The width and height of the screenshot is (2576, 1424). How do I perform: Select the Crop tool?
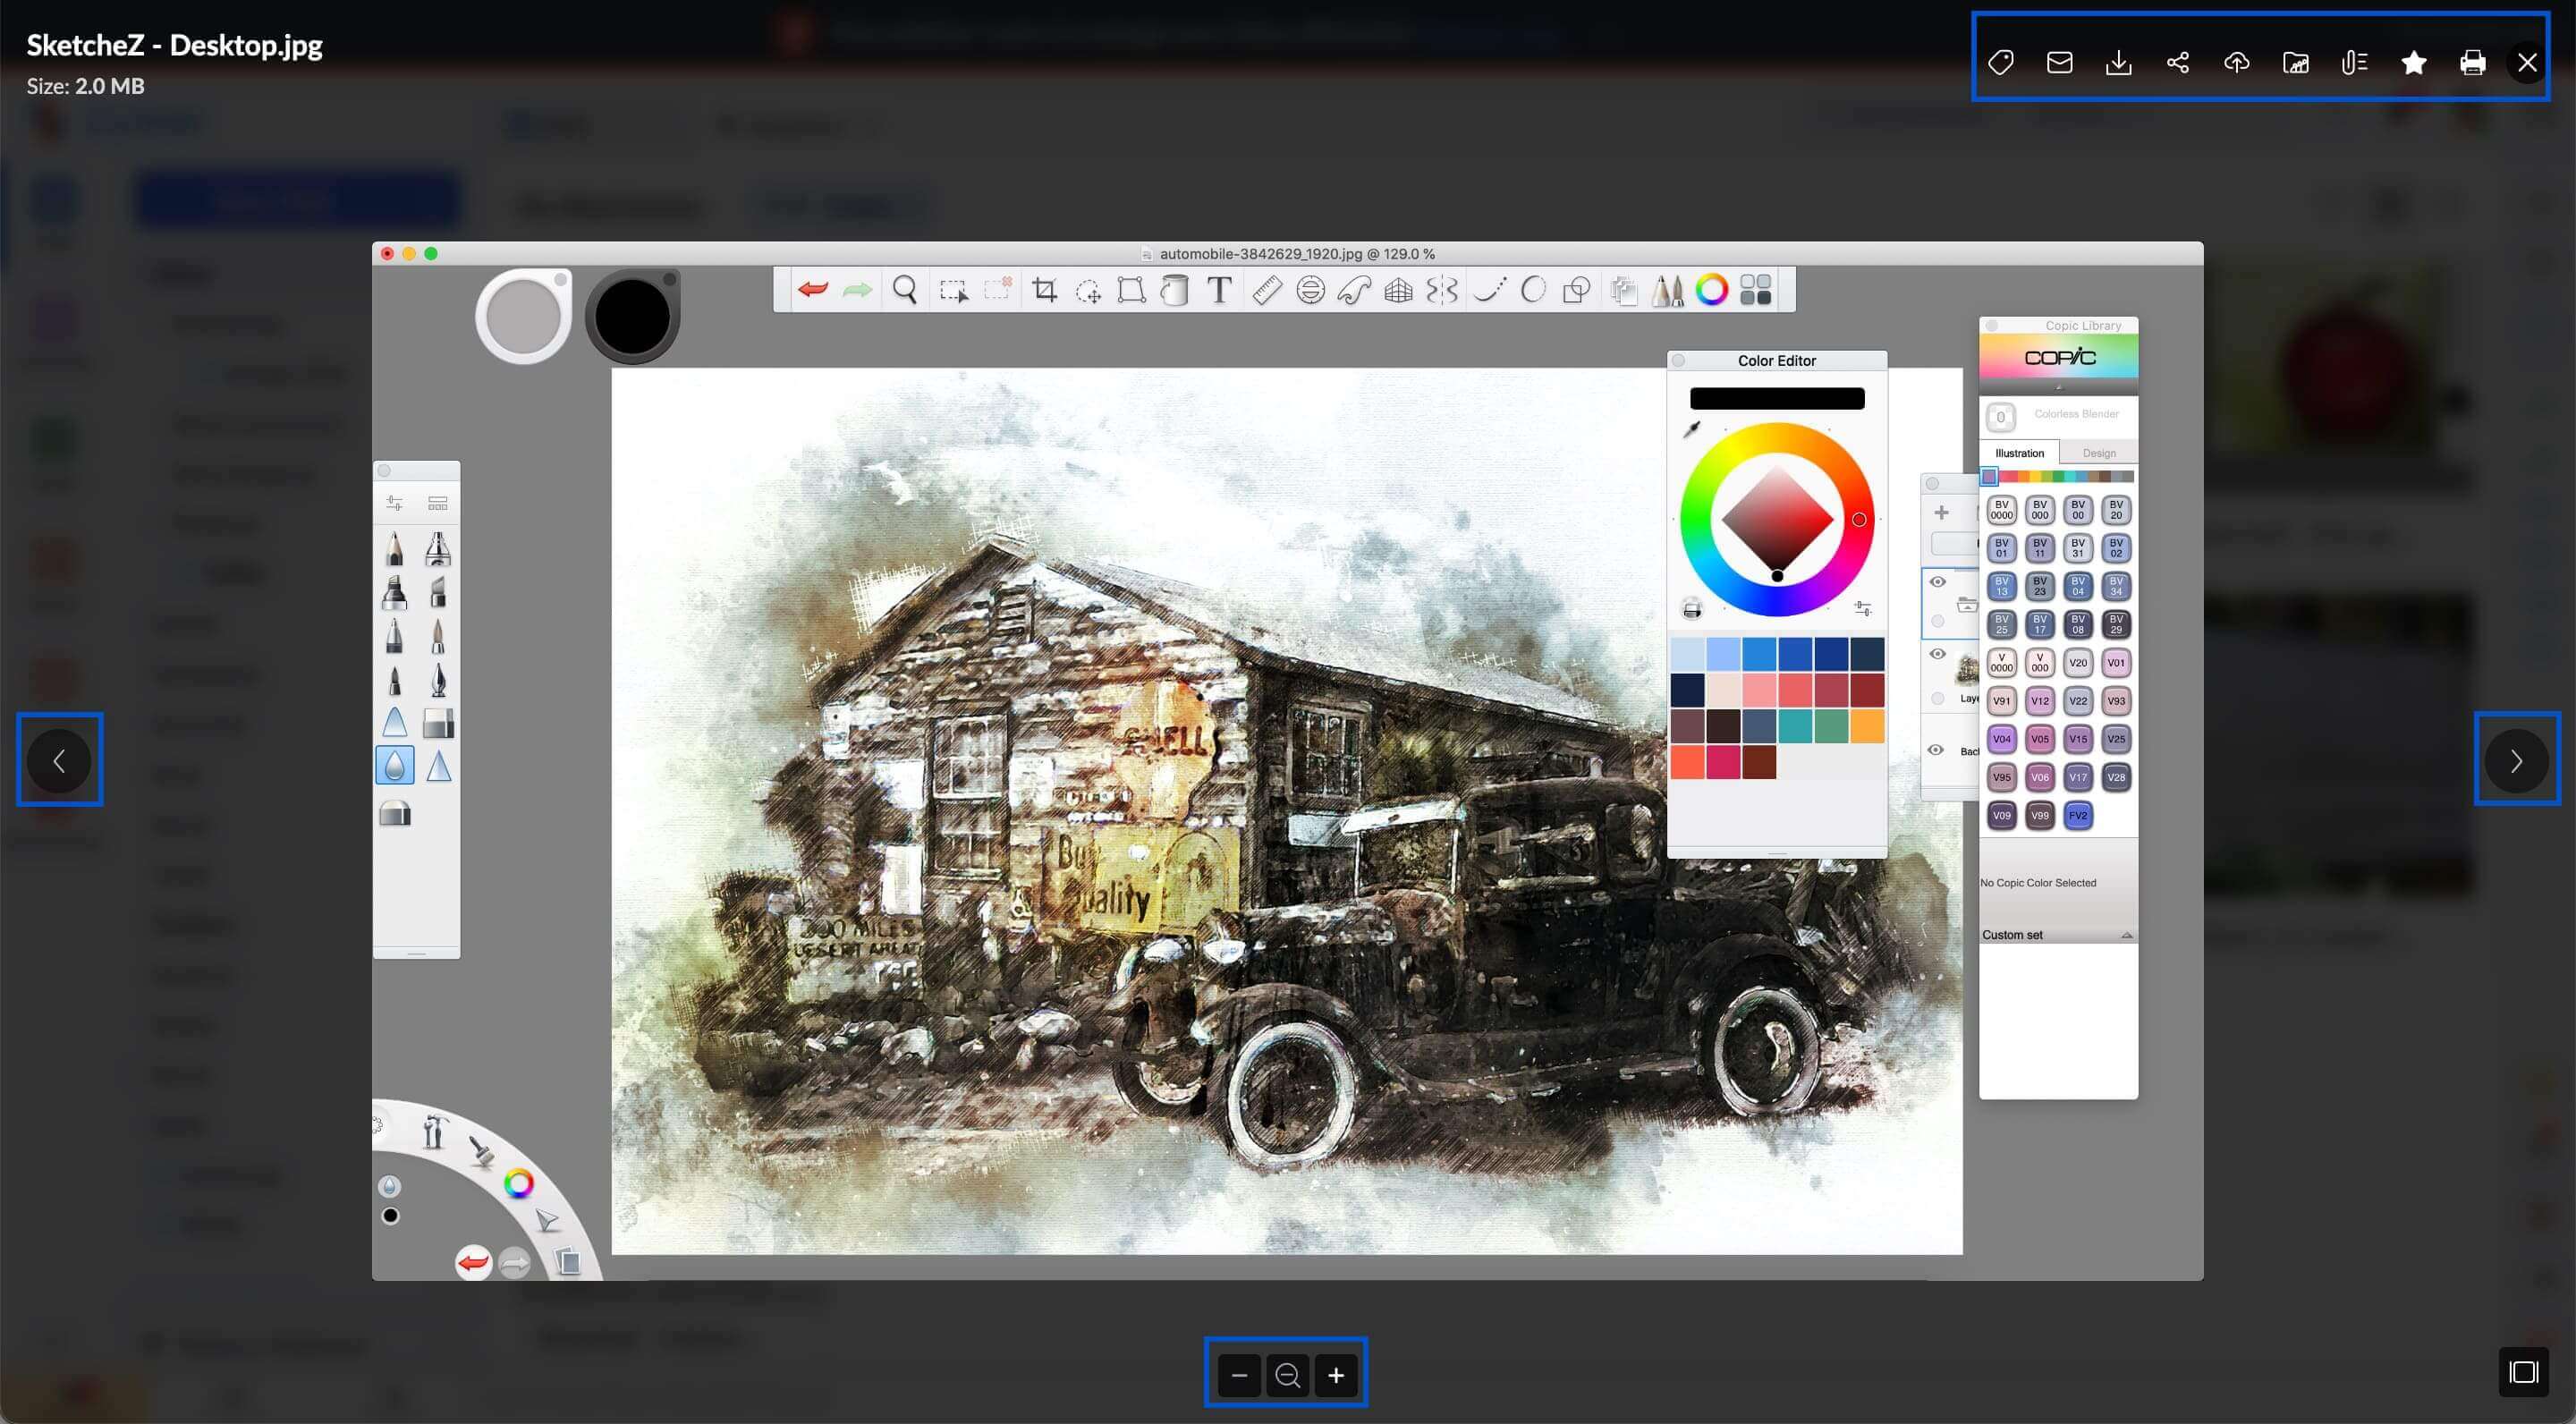[x=1044, y=290]
